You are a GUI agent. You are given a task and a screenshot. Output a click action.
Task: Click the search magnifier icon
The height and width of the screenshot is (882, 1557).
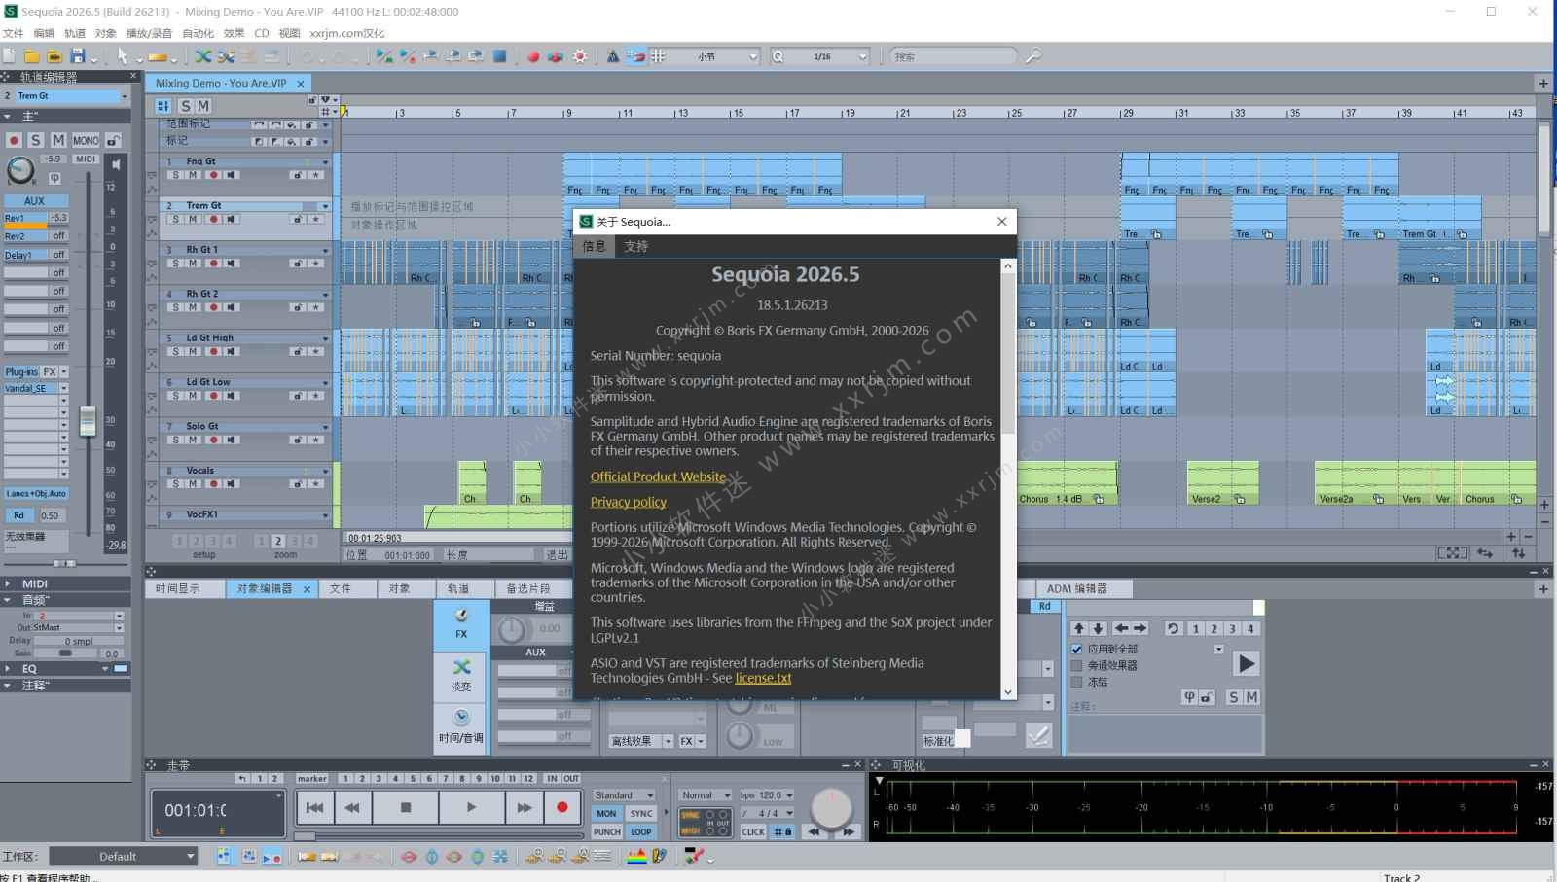point(1033,56)
